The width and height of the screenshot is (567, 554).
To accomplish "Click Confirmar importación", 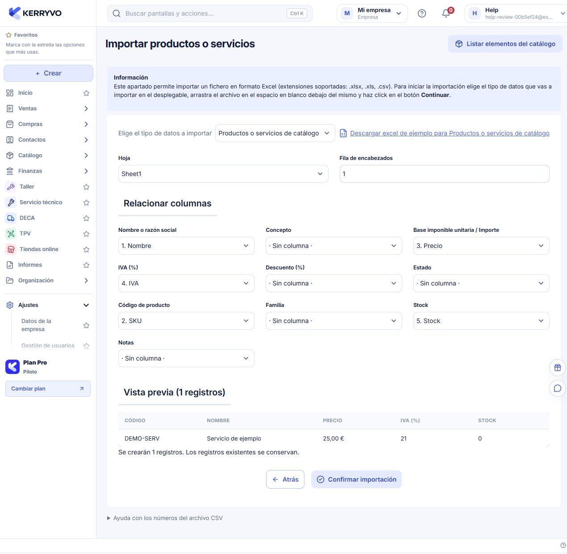I will pos(356,479).
